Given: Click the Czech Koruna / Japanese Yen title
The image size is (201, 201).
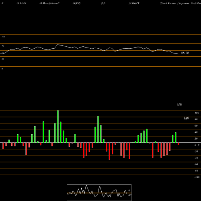Looking at the screenshot, I should 178,3.
